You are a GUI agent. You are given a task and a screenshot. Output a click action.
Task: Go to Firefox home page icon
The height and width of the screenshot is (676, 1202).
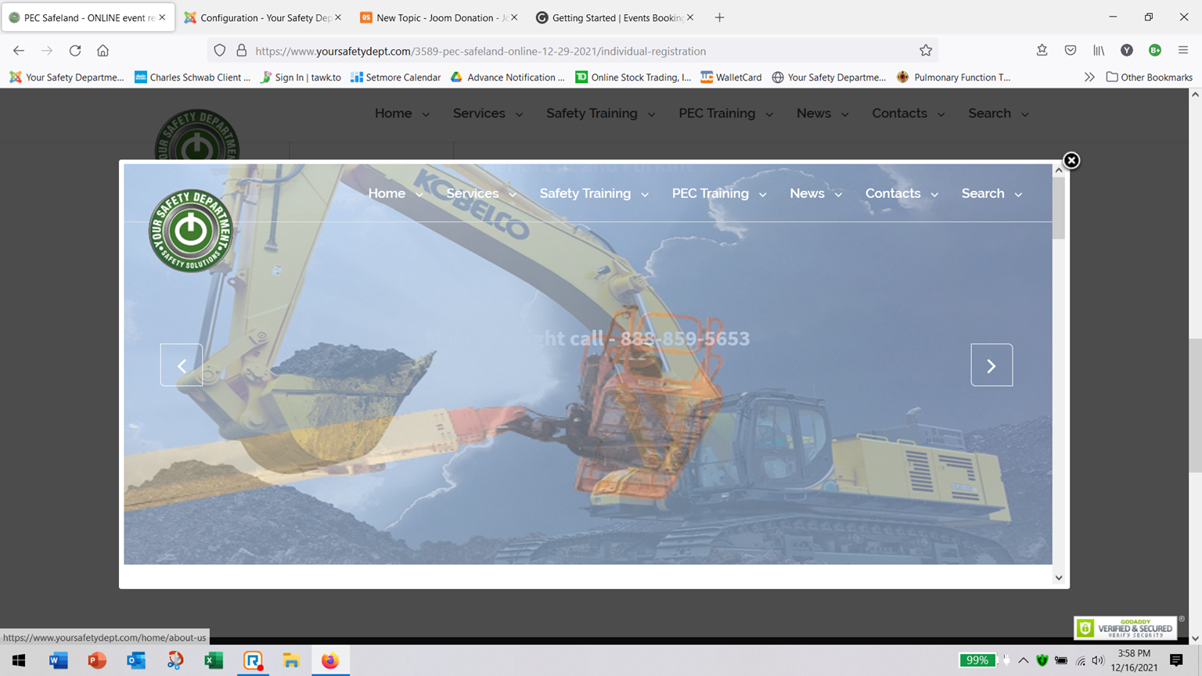(103, 51)
